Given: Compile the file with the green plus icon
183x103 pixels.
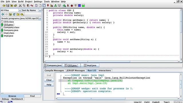Looking at the screenshot, I should tap(64, 5).
